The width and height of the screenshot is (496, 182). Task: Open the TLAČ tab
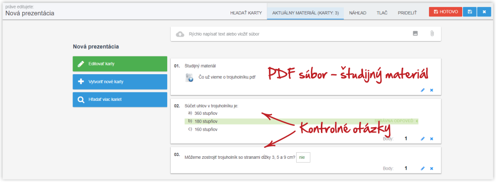(x=382, y=13)
